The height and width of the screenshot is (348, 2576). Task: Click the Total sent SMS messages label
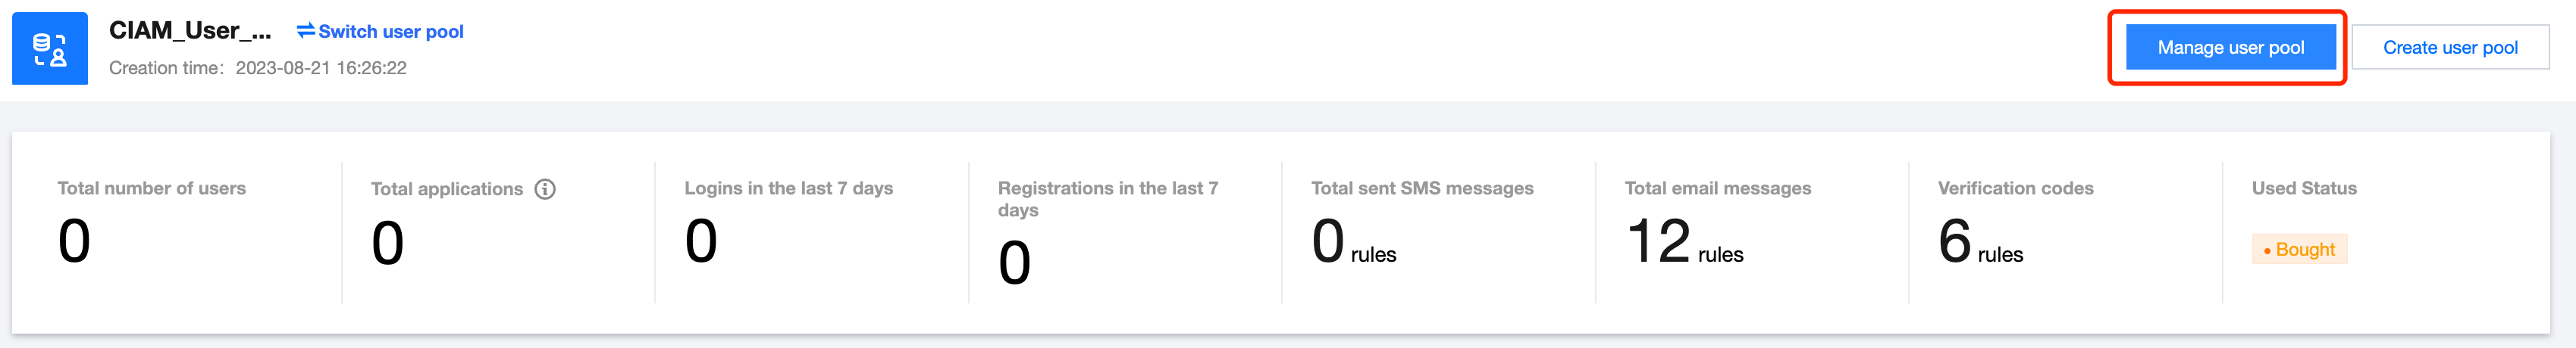tap(1422, 188)
